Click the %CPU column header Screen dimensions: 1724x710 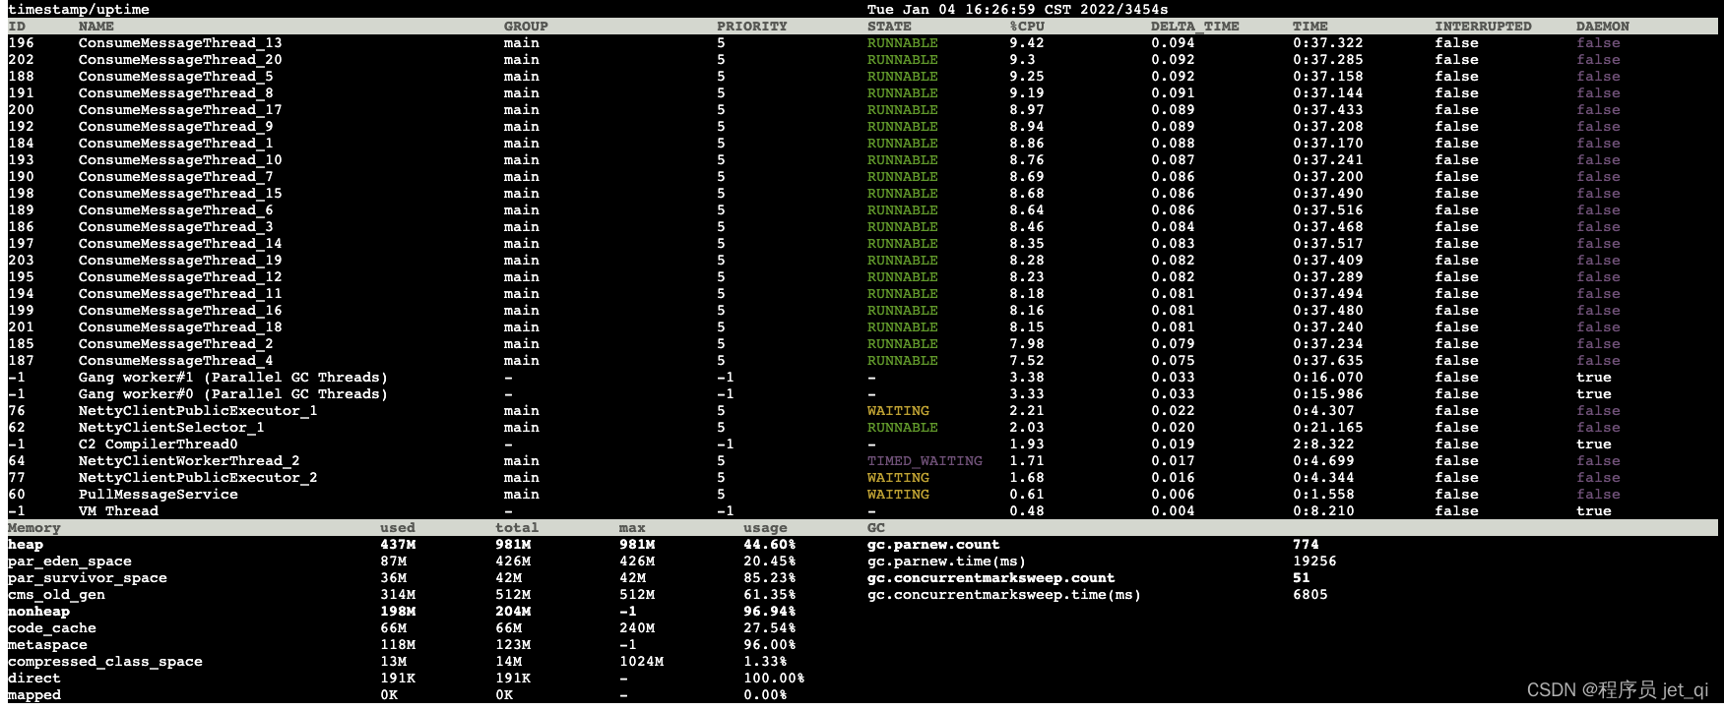1026,27
